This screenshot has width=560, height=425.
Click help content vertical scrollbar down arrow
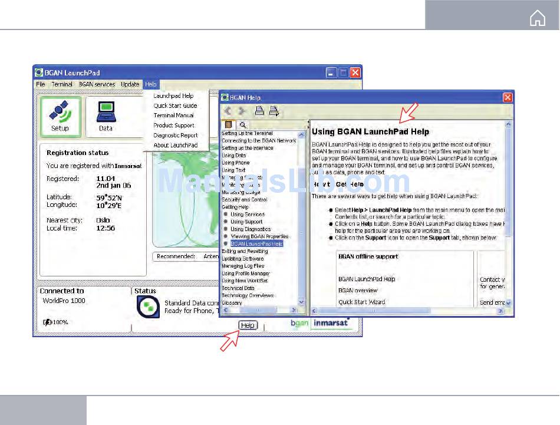click(508, 303)
